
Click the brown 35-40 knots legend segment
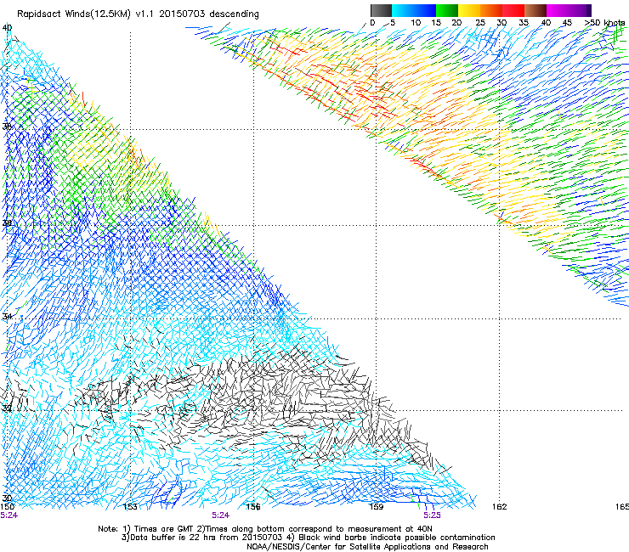pyautogui.click(x=535, y=10)
